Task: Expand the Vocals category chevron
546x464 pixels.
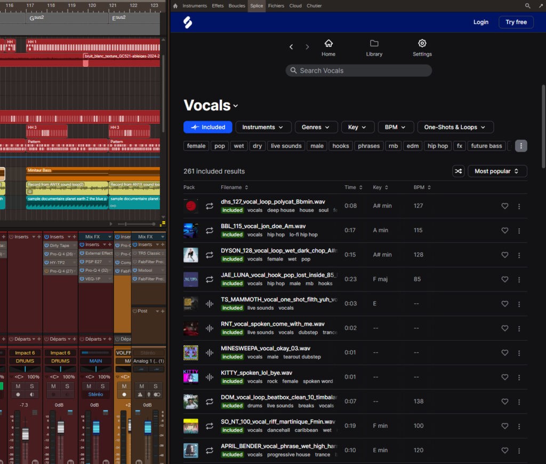Action: (235, 106)
